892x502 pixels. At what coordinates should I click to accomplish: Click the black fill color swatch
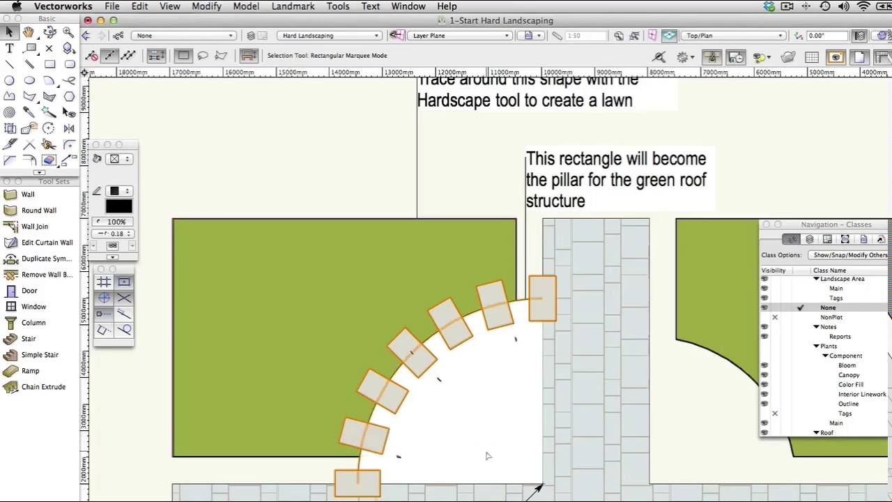coord(118,206)
